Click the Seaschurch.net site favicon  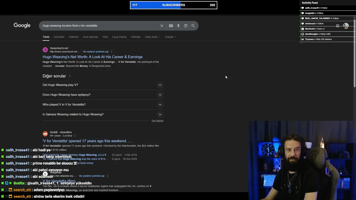tap(45, 50)
